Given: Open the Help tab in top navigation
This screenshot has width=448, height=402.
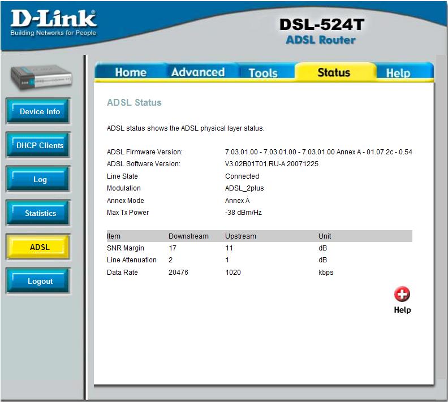Looking at the screenshot, I should 398,73.
